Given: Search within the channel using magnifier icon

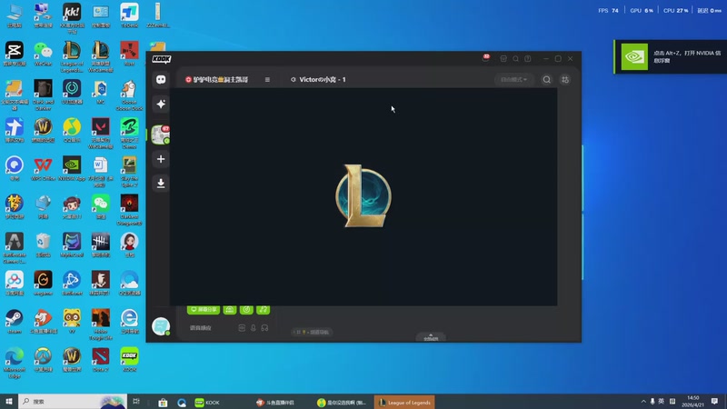Looking at the screenshot, I should [547, 80].
